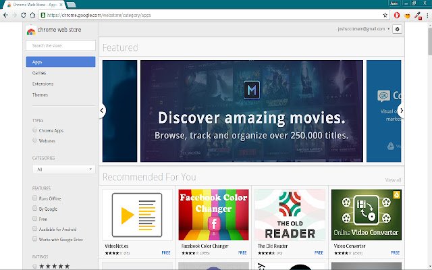This screenshot has width=432, height=270.
Task: Select the five-star rating filter
Action: 34,266
